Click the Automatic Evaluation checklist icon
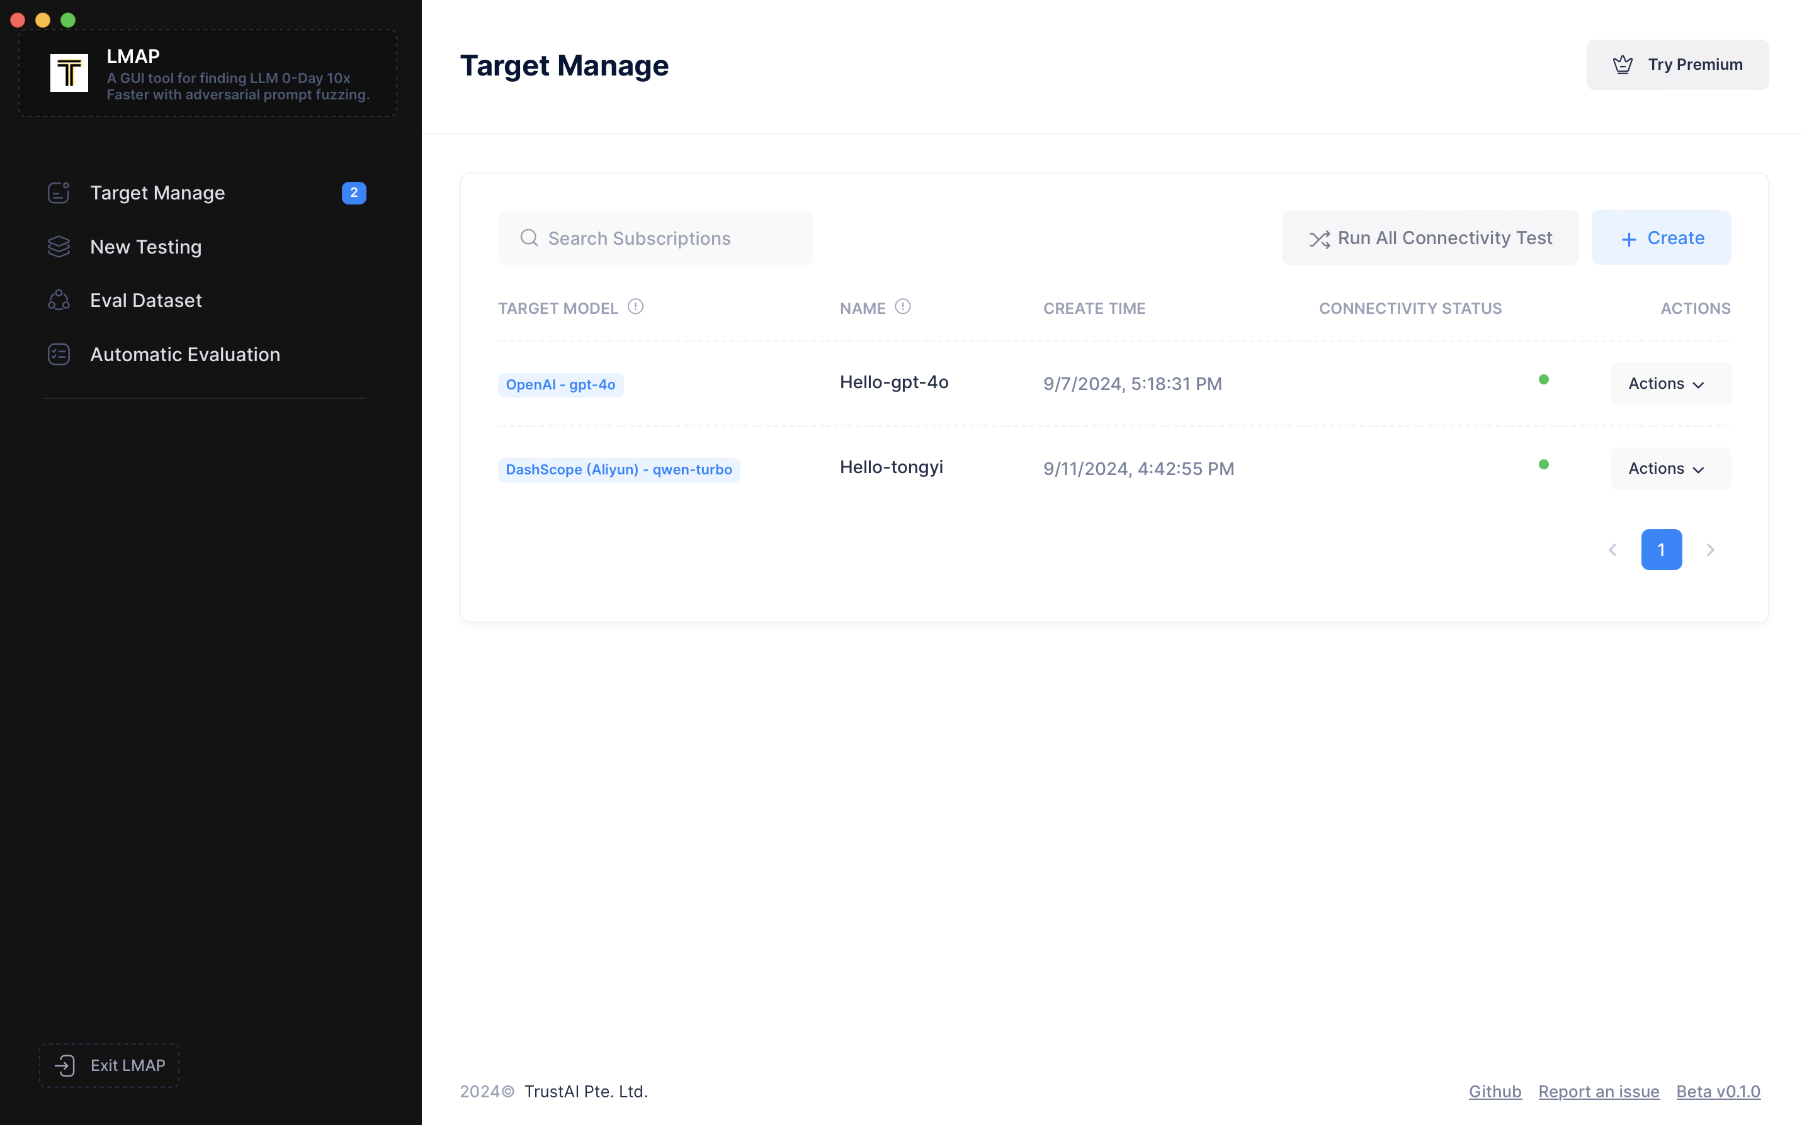The width and height of the screenshot is (1802, 1125). [x=59, y=354]
